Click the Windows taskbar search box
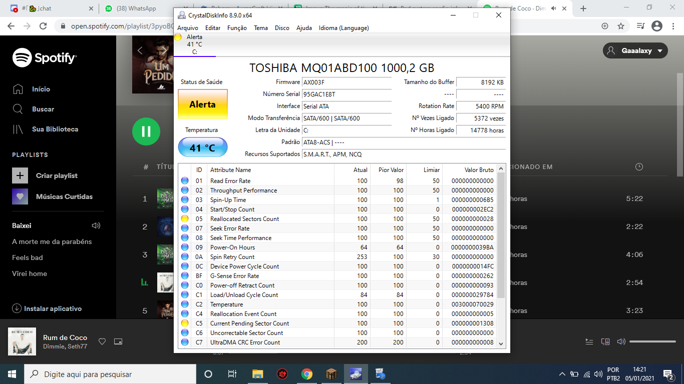 point(110,374)
